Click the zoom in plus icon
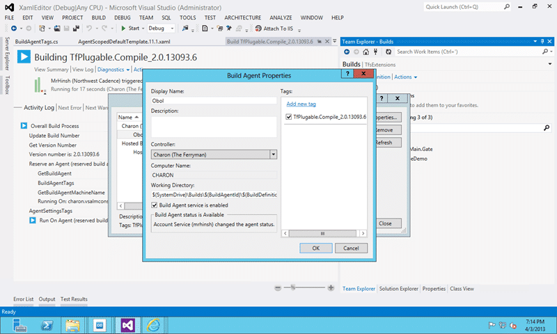Viewport: 557px width, 334px height. point(331,288)
